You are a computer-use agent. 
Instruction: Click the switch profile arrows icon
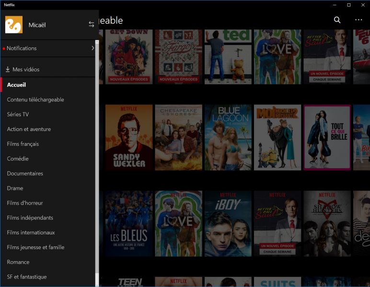pos(92,24)
